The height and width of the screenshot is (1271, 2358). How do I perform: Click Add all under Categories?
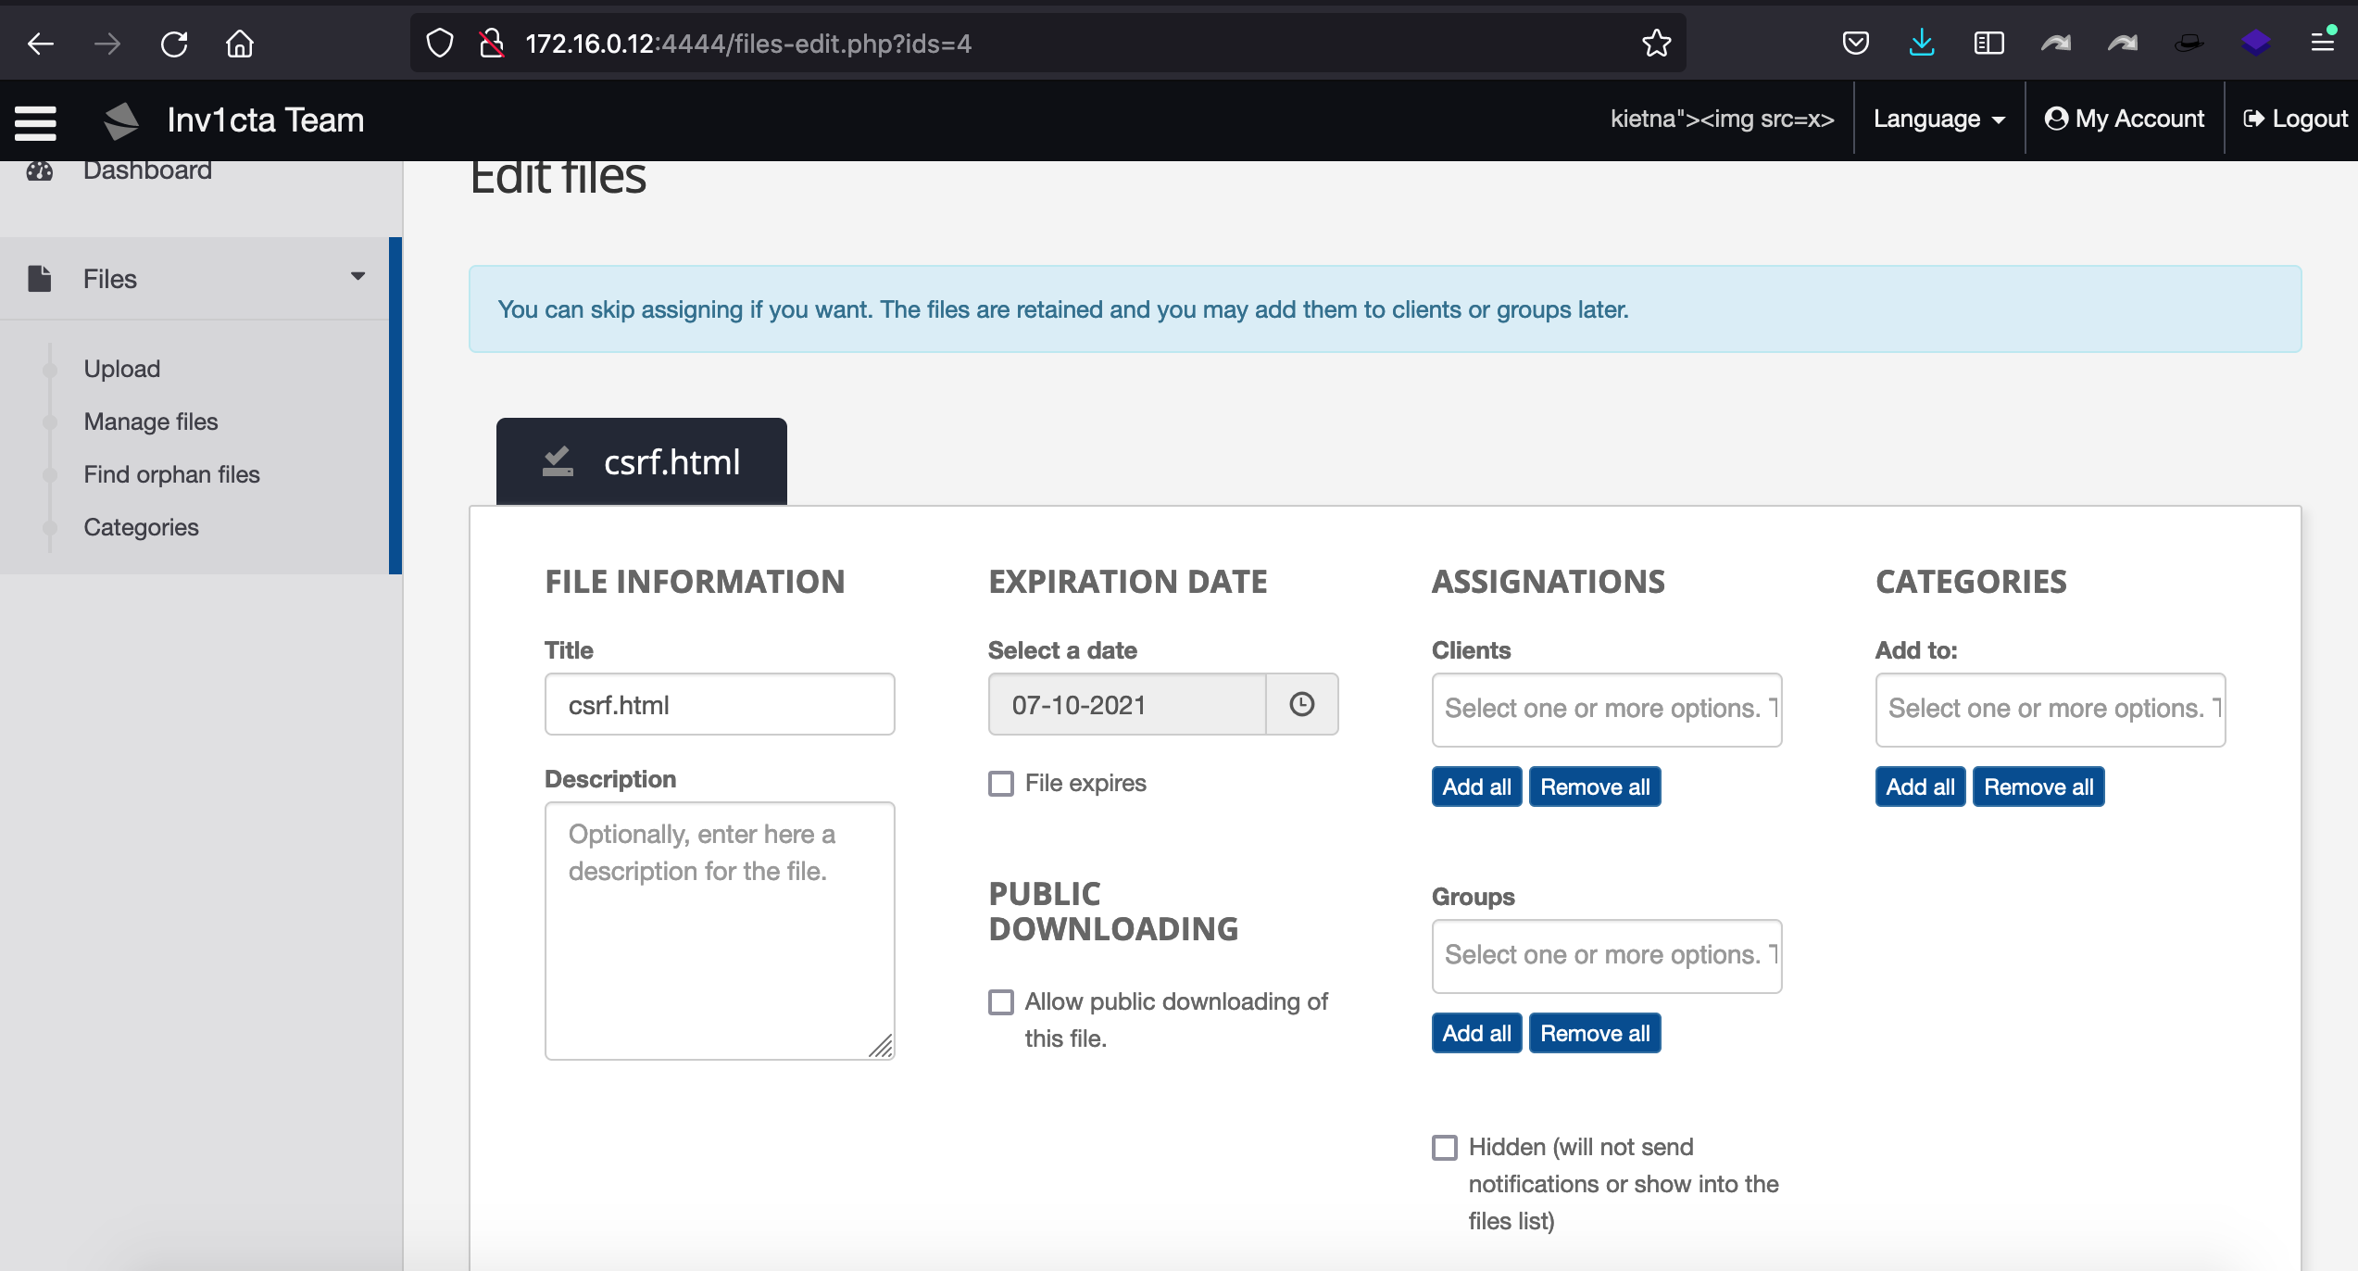[1920, 787]
